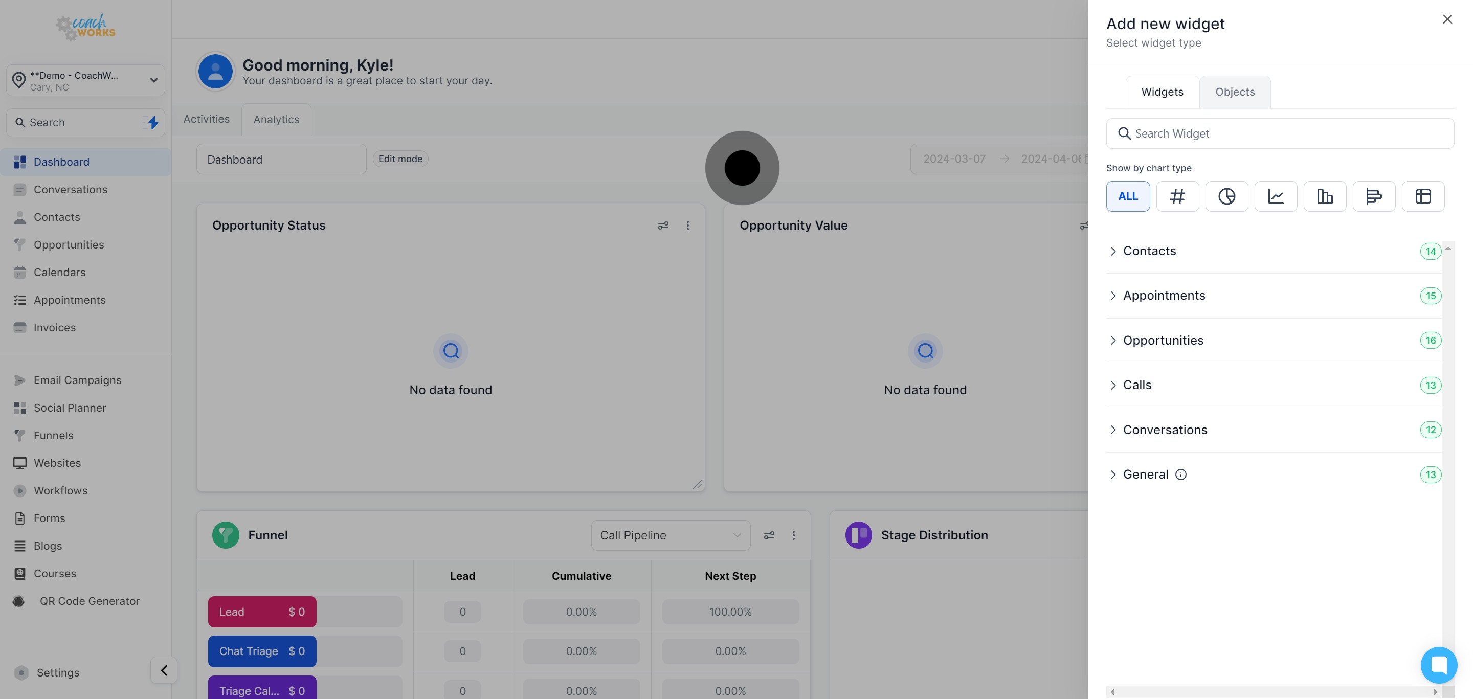Screen dimensions: 1473x699
Task: Open the live chat bubble icon
Action: pyautogui.click(x=1438, y=665)
